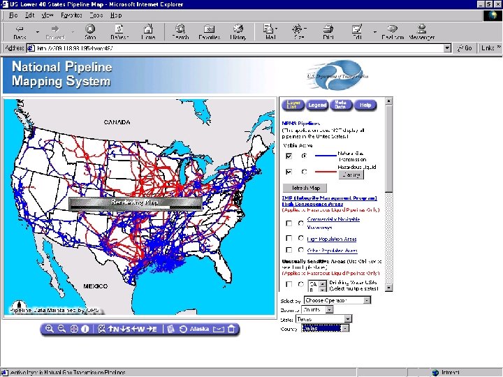The height and width of the screenshot is (377, 503).
Task: Expand the address bar dropdown arrow
Action: click(x=447, y=48)
